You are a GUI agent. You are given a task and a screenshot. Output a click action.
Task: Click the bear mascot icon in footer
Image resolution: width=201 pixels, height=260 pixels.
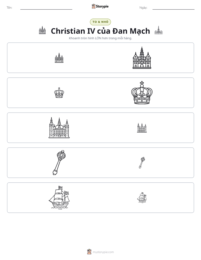coord(89,252)
